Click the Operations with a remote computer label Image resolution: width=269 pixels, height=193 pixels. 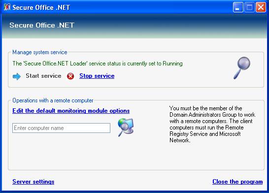(53, 100)
